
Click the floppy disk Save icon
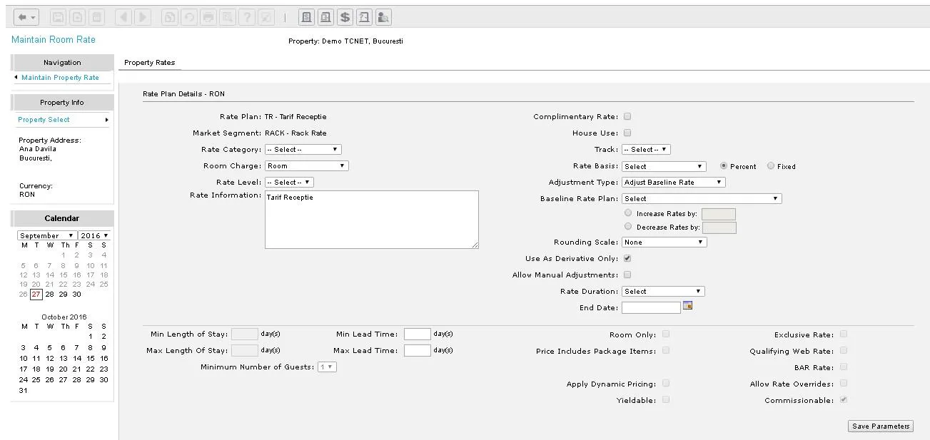[59, 17]
